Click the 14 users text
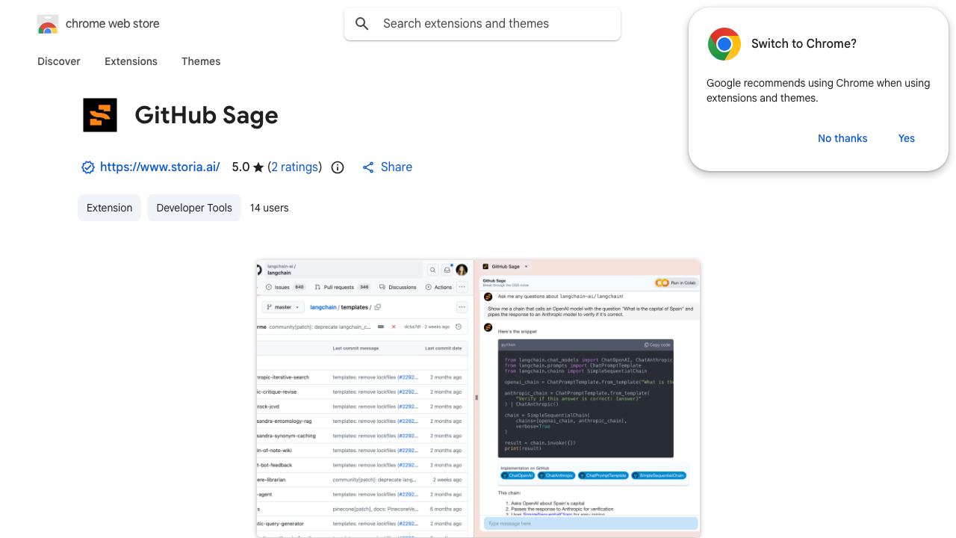This screenshot has width=956, height=538. pos(270,208)
